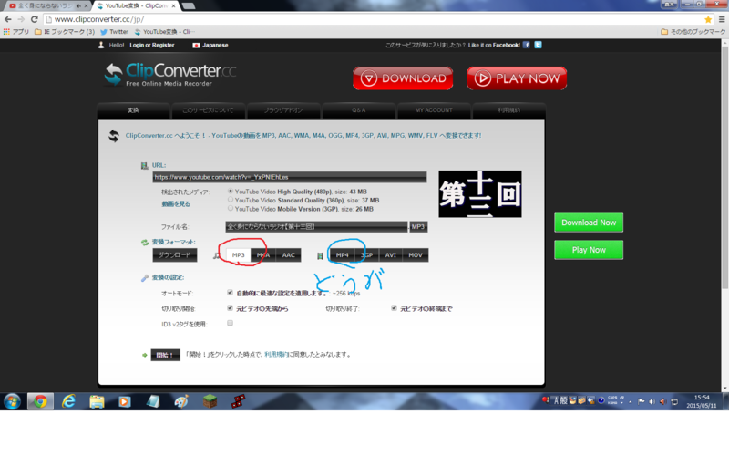Toggle the until-end-of-video checkbox
Viewport: 729px width, 456px height.
click(x=394, y=307)
